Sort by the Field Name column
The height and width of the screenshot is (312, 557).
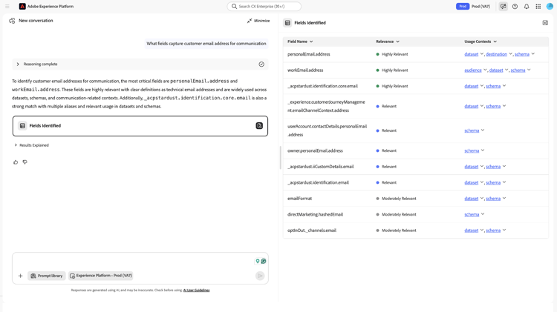point(300,42)
